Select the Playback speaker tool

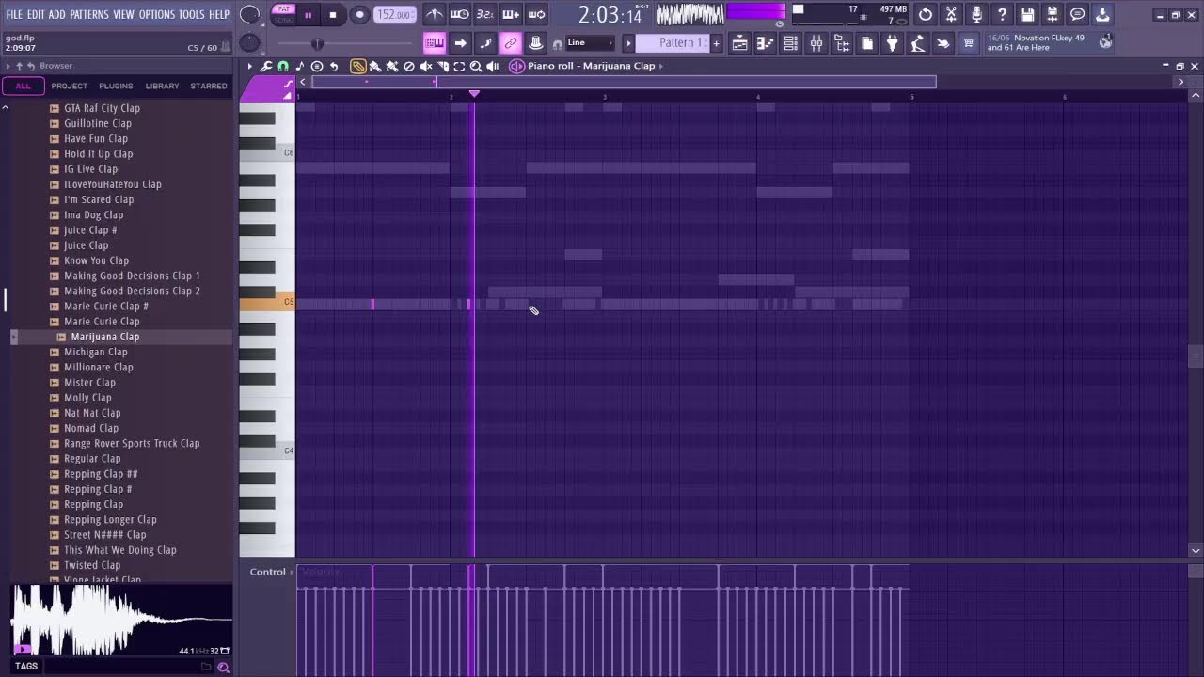[493, 66]
